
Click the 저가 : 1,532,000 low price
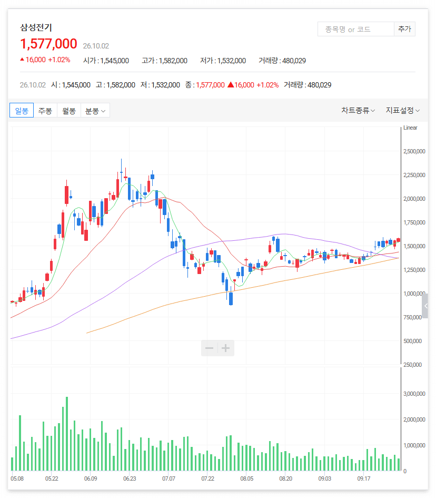click(x=223, y=61)
